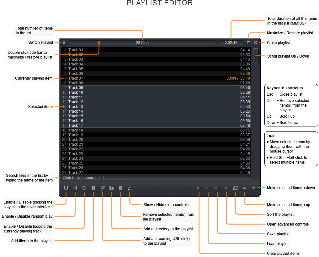This screenshot has height=257, width=319.
Task: Click the 28 files title bar
Action: (x=142, y=43)
